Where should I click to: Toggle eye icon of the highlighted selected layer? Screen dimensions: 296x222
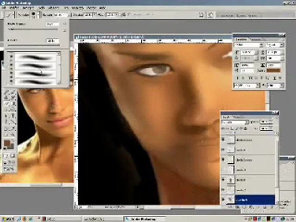pos(223,199)
